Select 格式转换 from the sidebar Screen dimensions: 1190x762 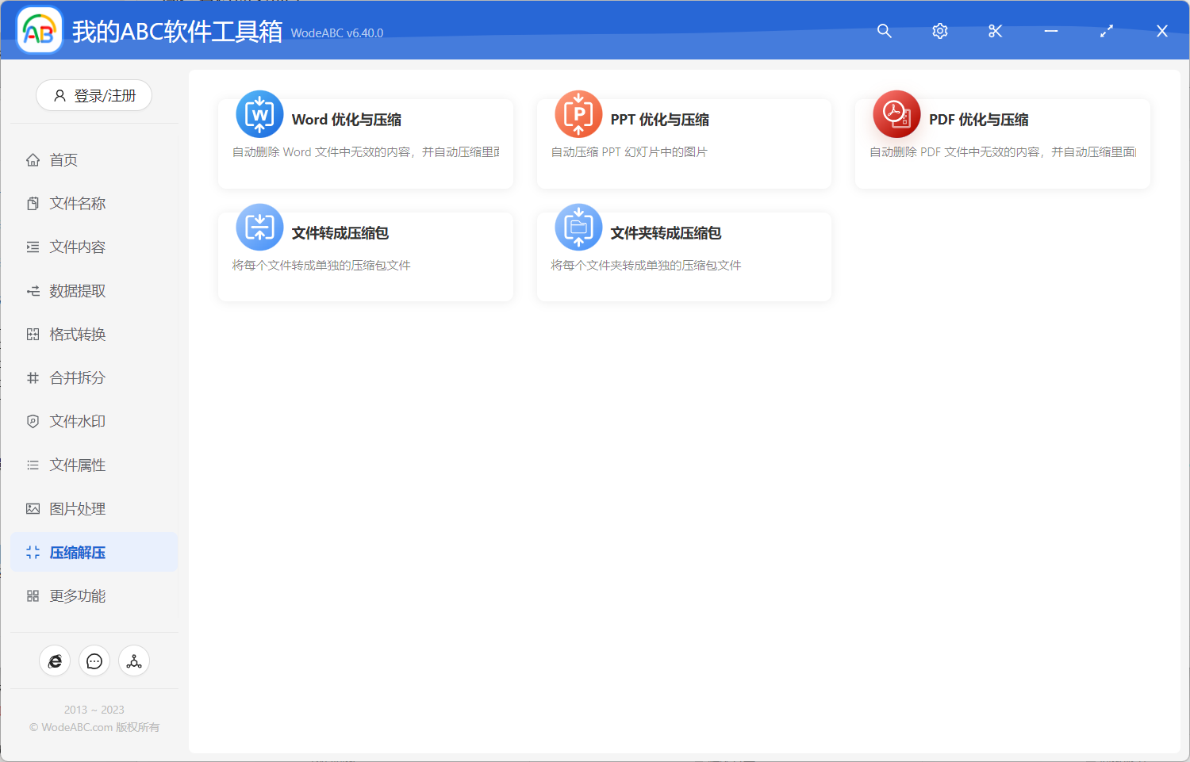click(75, 334)
